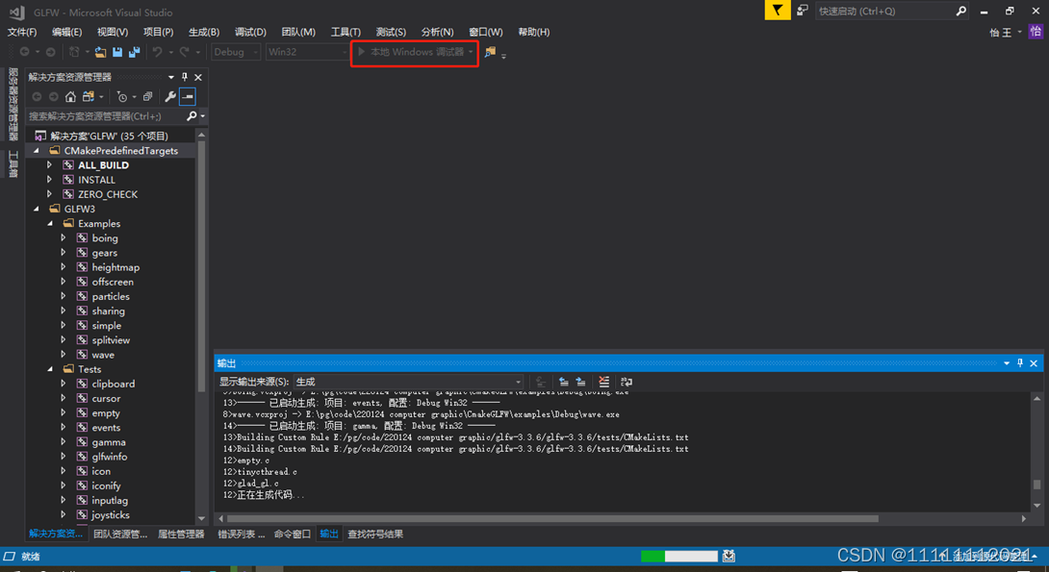The image size is (1049, 572).
Task: Expand the ALL_BUILD project node
Action: pos(50,165)
